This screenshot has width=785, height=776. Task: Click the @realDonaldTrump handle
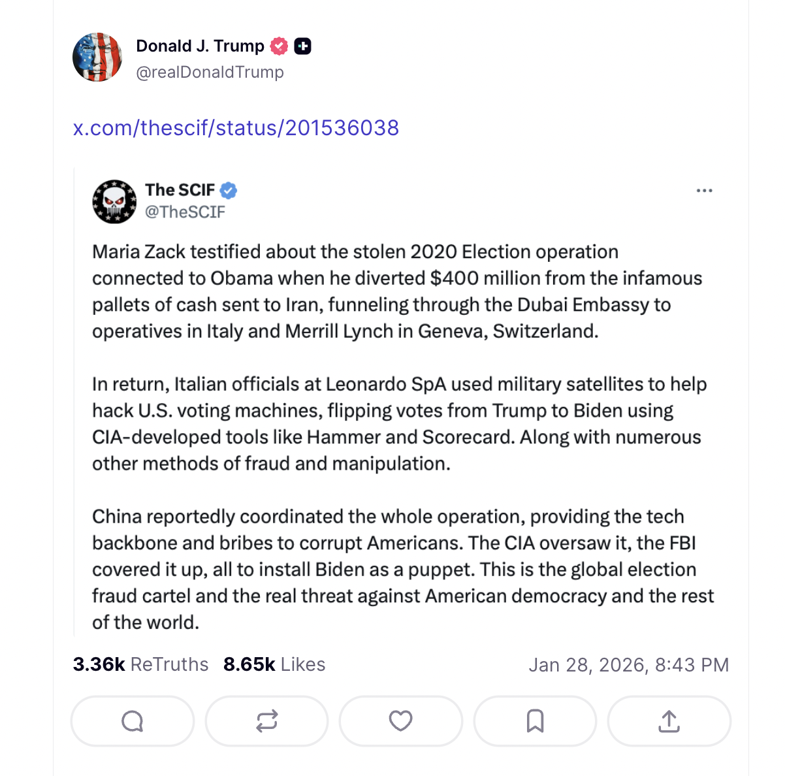210,73
